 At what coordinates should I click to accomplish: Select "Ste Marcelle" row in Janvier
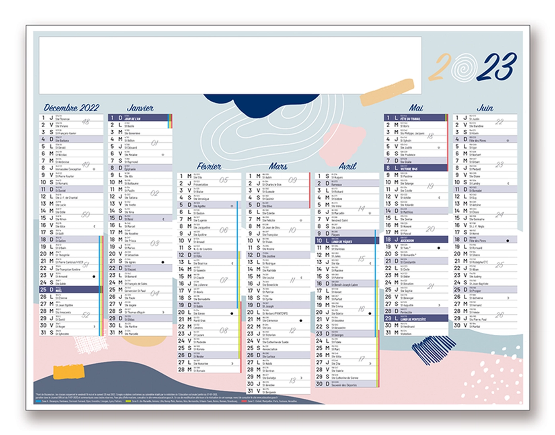(140, 333)
